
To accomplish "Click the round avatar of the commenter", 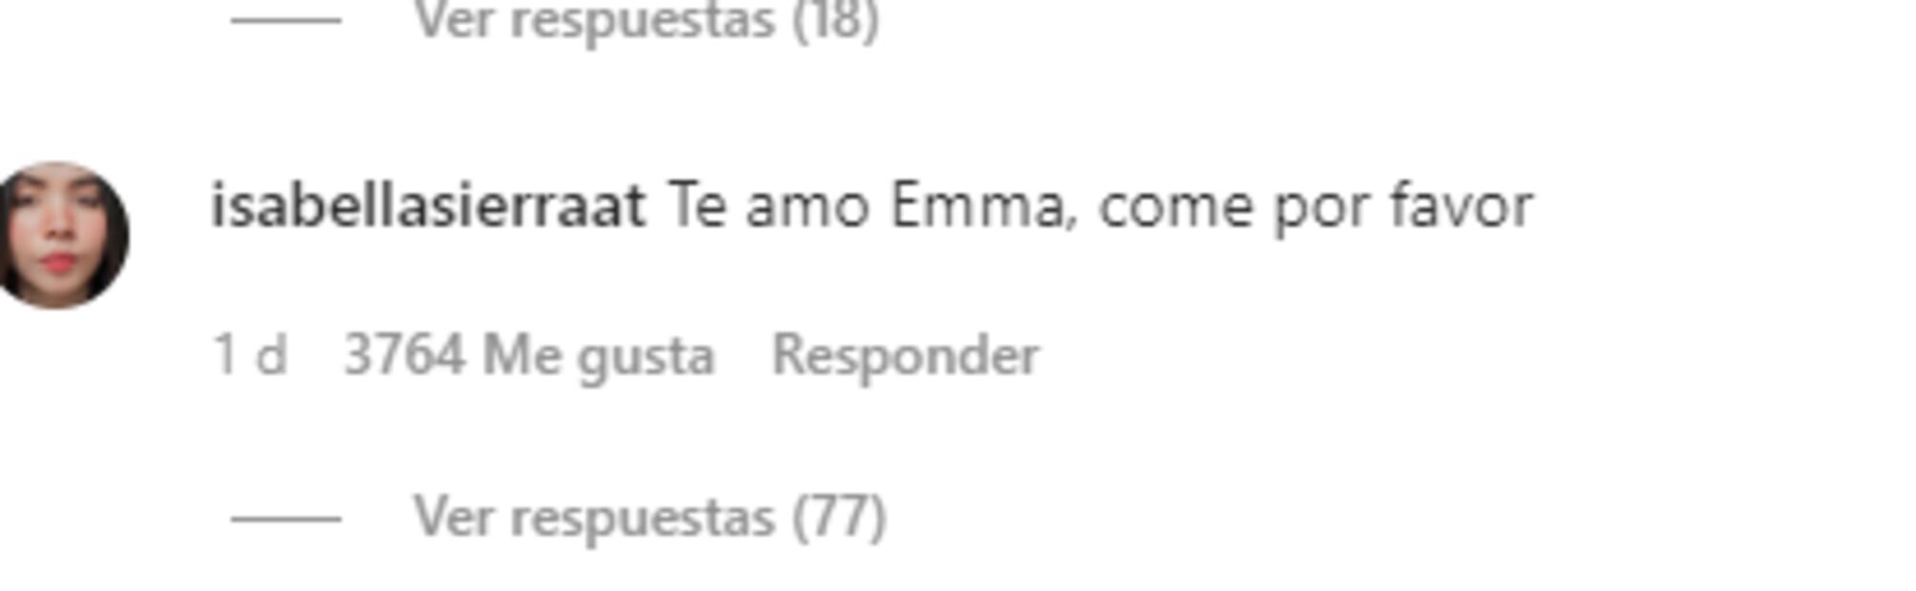I will pyautogui.click(x=63, y=235).
